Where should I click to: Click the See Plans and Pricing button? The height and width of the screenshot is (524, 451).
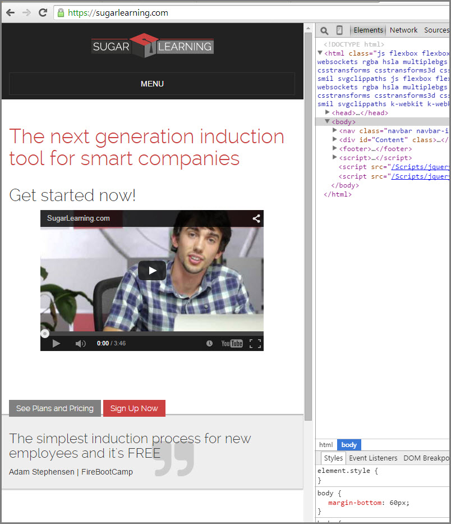click(x=55, y=408)
